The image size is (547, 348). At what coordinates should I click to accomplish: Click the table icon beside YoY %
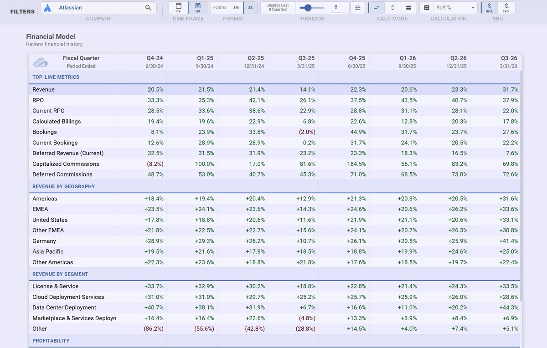427,8
